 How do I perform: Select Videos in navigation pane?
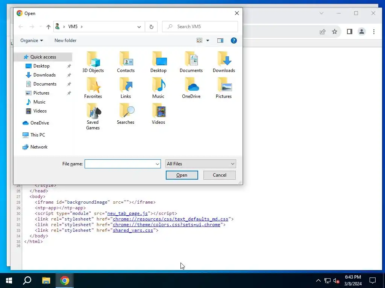[40, 111]
